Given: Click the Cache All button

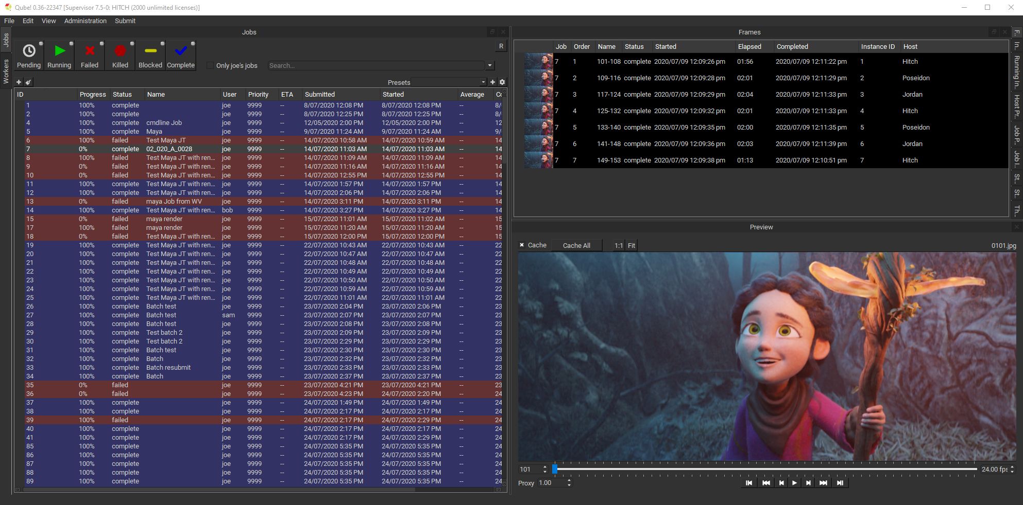Looking at the screenshot, I should [x=576, y=246].
